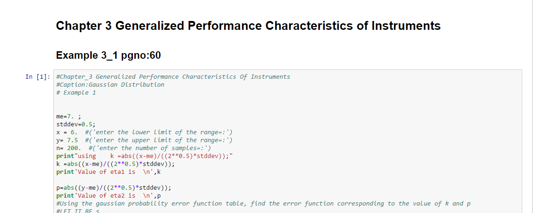This screenshot has width=533, height=213.
Task: Select the In [1] cell prompt
Action: coord(37,77)
